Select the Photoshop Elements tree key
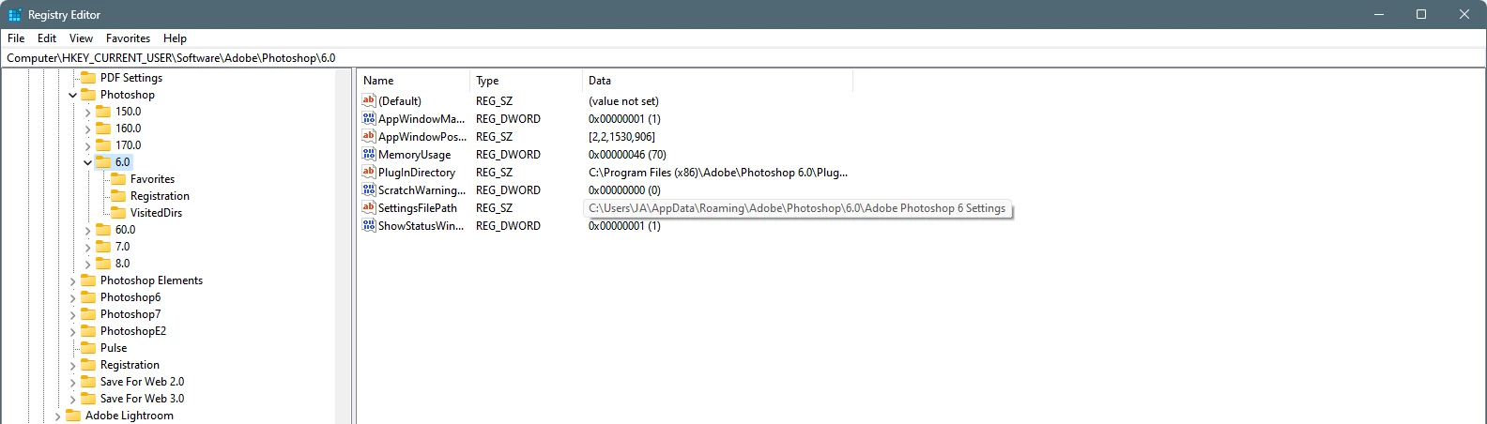Screen dimensions: 1487x424 click(151, 280)
